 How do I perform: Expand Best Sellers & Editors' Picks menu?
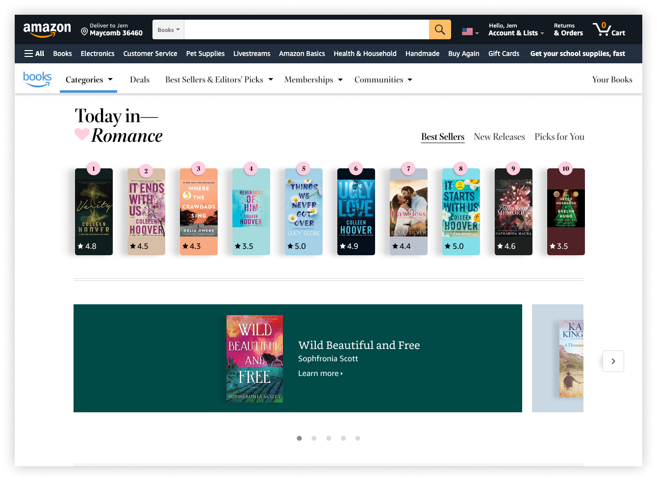[x=219, y=80]
